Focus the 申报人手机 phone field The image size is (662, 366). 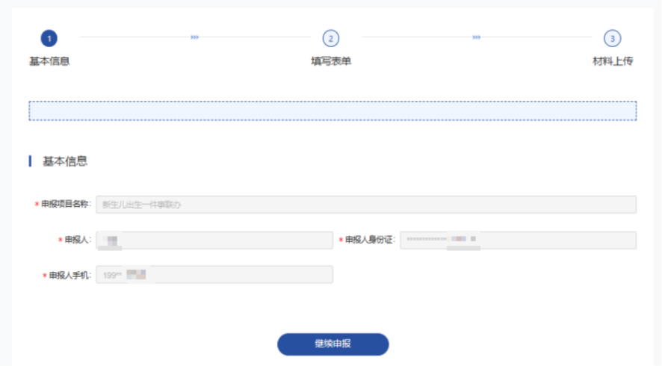[214, 275]
